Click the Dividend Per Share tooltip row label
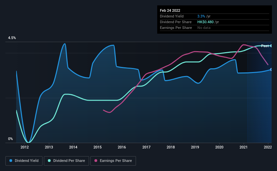 [x=175, y=22]
